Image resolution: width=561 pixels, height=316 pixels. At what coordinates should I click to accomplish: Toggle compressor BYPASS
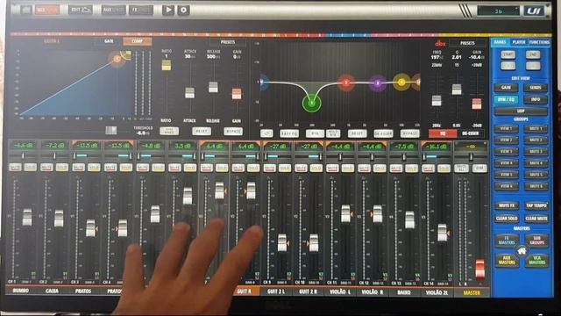click(233, 132)
